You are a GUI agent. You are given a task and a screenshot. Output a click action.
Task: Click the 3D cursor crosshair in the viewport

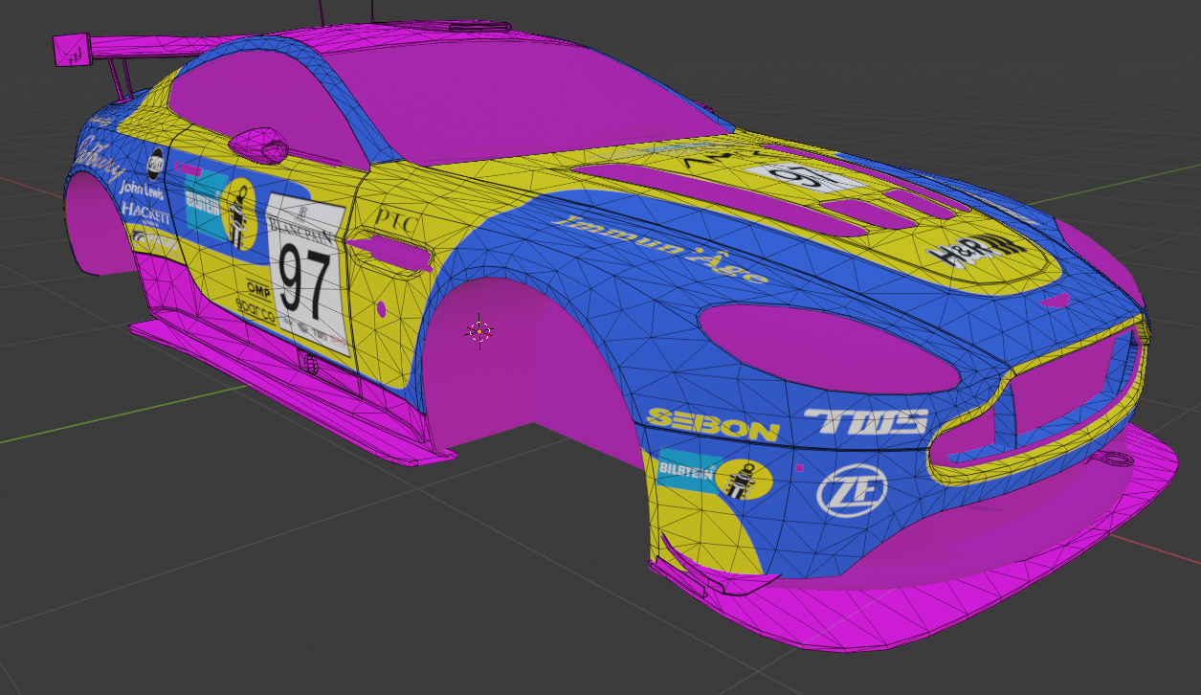click(x=478, y=331)
